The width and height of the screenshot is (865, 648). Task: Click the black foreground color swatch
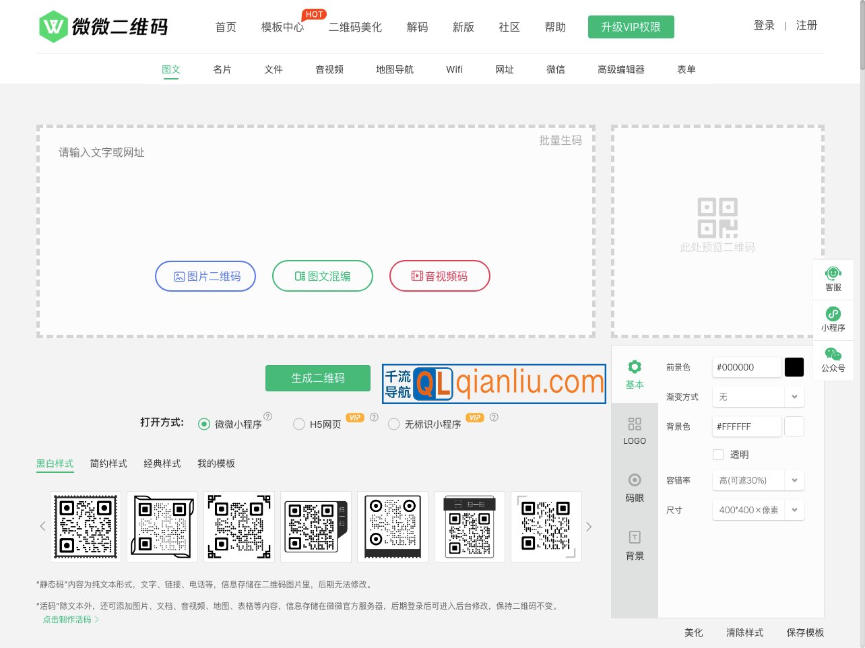794,367
